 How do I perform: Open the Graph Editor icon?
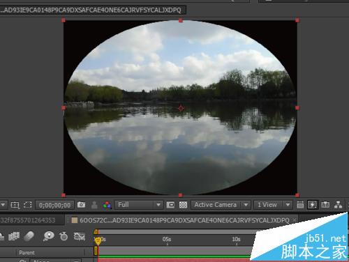pyautogui.click(x=79, y=236)
